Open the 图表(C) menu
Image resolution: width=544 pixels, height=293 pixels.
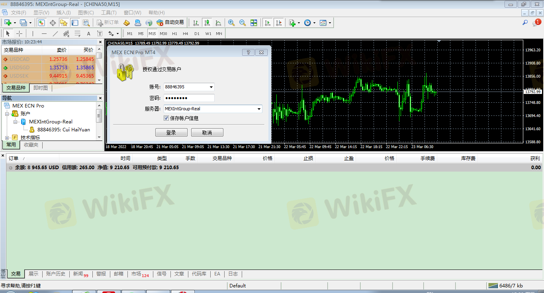point(86,13)
